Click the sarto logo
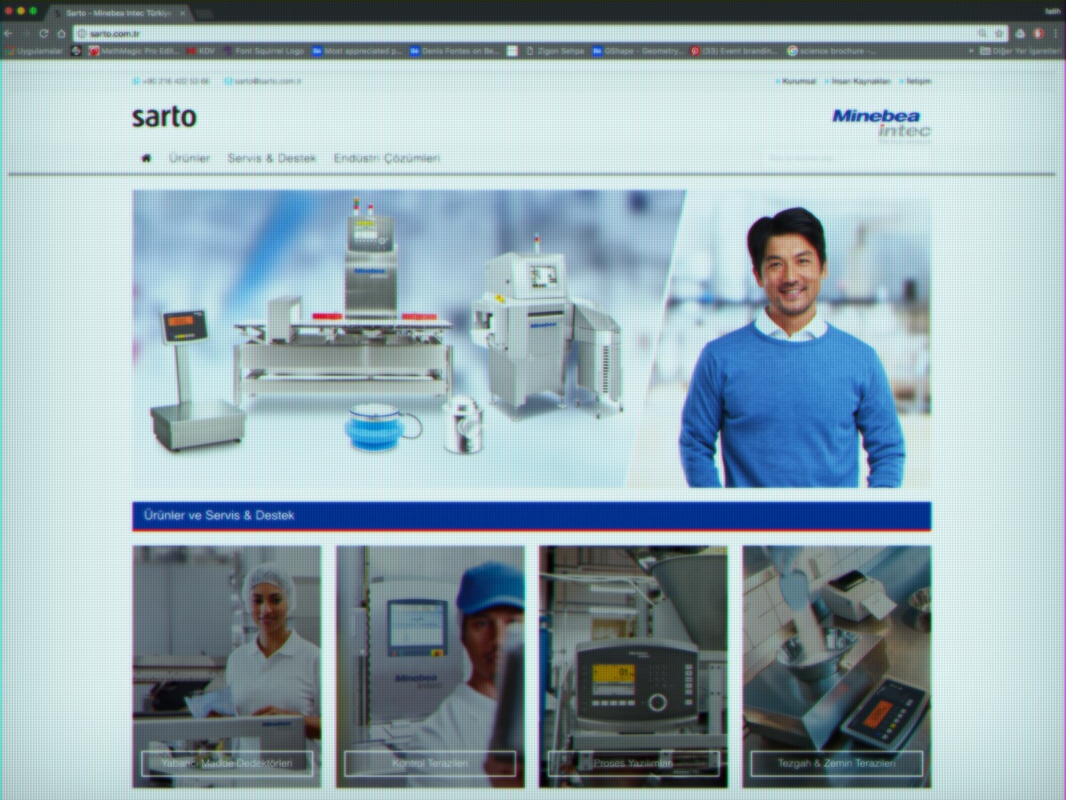Image resolution: width=1066 pixels, height=800 pixels. click(164, 116)
